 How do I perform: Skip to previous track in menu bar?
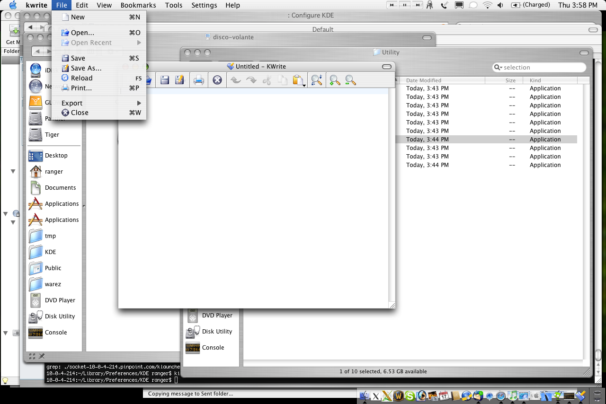(x=393, y=5)
